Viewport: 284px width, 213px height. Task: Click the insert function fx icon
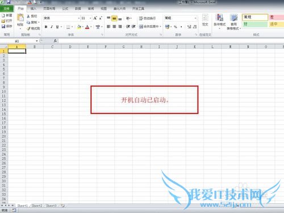(x=55, y=41)
